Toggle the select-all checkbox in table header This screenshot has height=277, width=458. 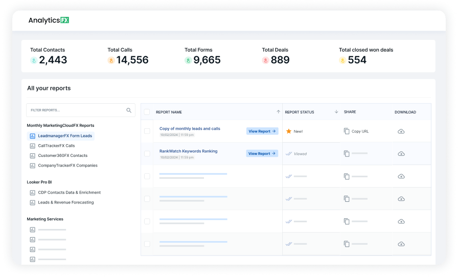click(147, 112)
